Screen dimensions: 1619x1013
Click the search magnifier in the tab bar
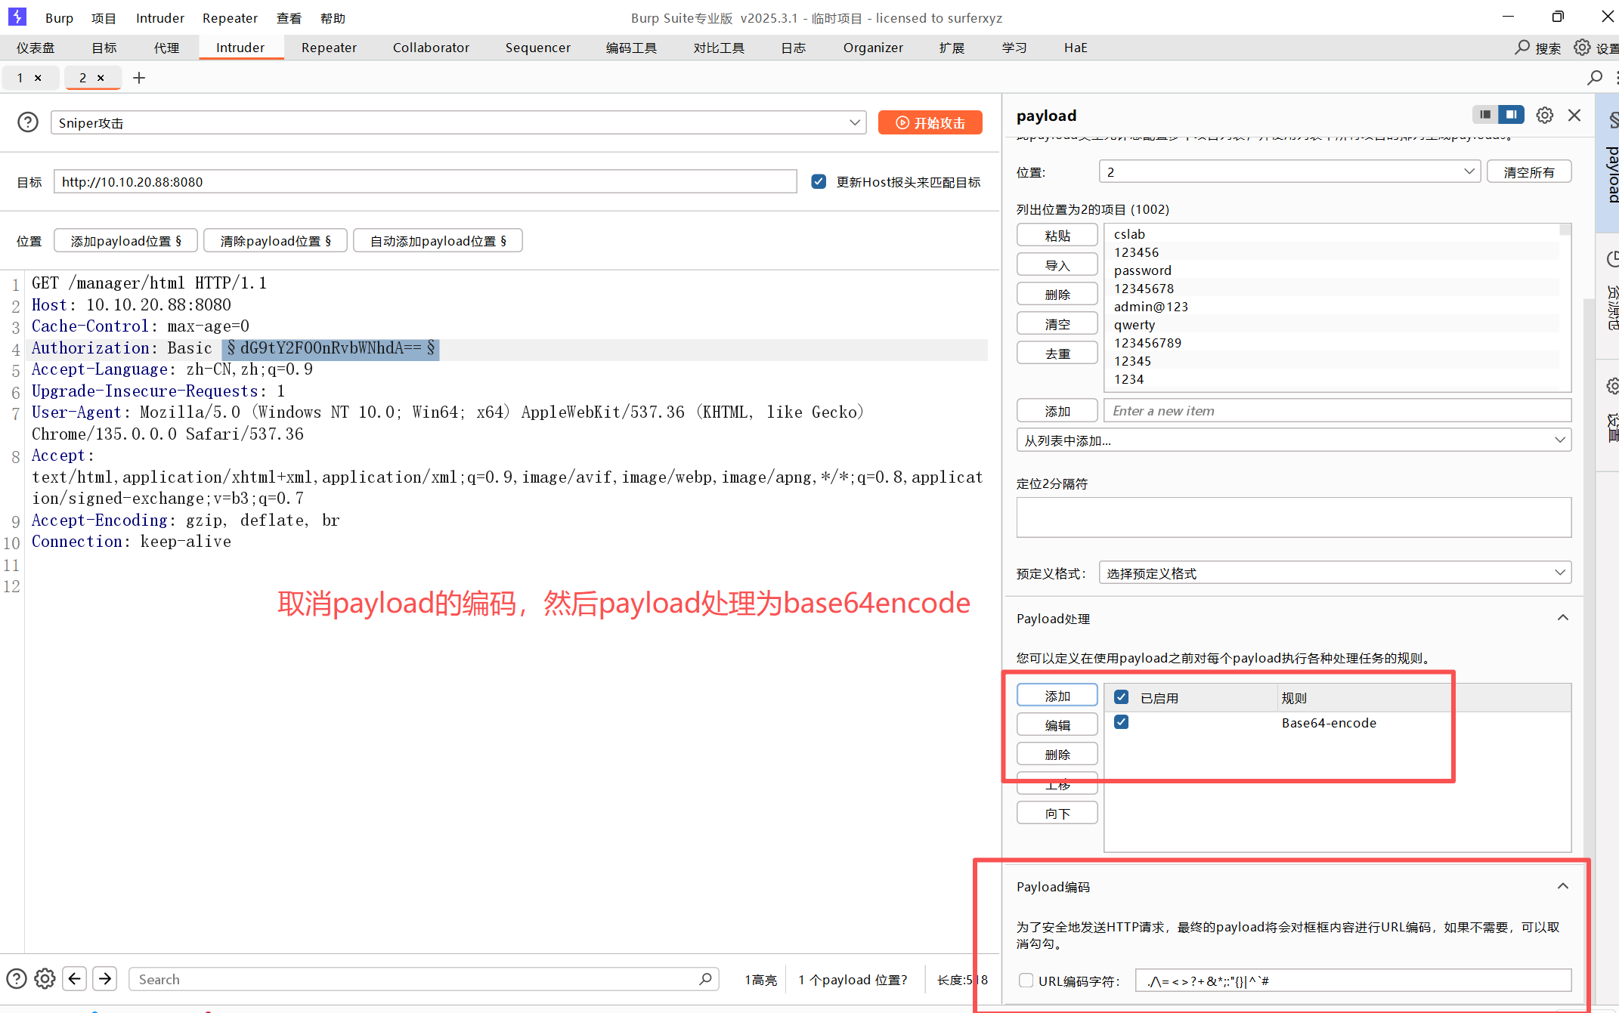tap(1595, 78)
